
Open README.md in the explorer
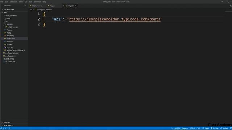(10, 62)
